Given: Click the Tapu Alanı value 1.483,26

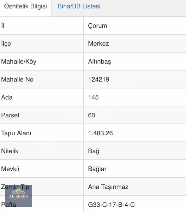Looking at the screenshot, I should pyautogui.click(x=100, y=133).
